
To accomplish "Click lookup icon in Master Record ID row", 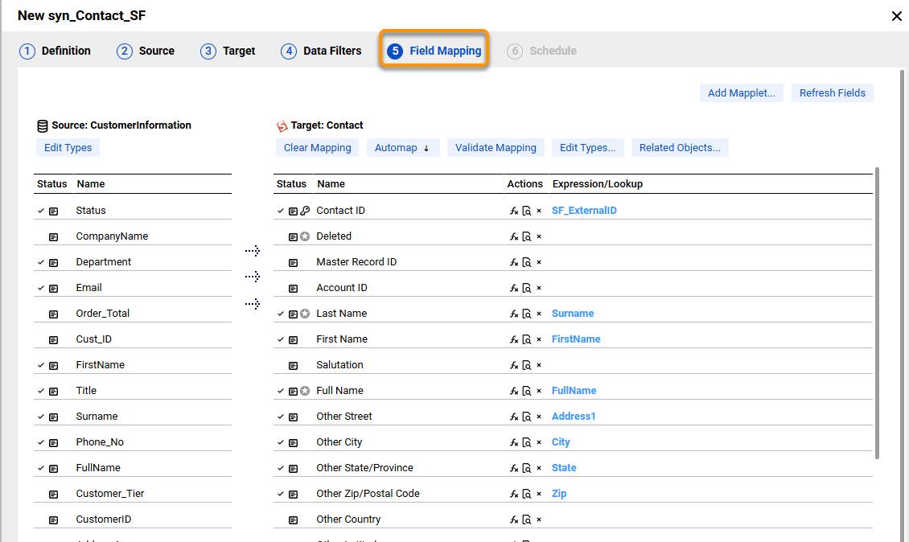I will point(526,262).
